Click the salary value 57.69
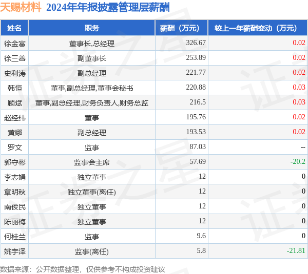 click(198, 161)
